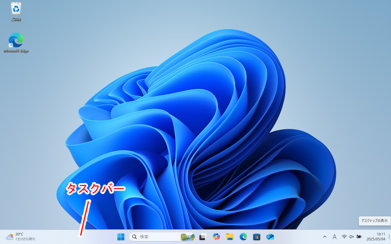
Task: Open Outlook from the taskbar
Action: (270, 237)
